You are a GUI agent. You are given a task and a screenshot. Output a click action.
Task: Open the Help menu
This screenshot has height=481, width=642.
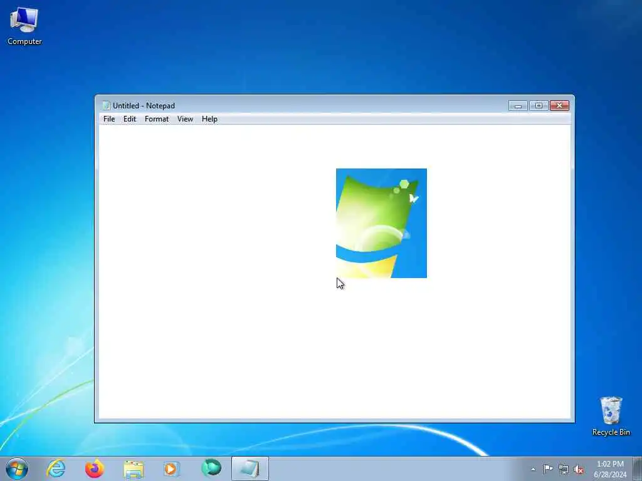pos(209,119)
